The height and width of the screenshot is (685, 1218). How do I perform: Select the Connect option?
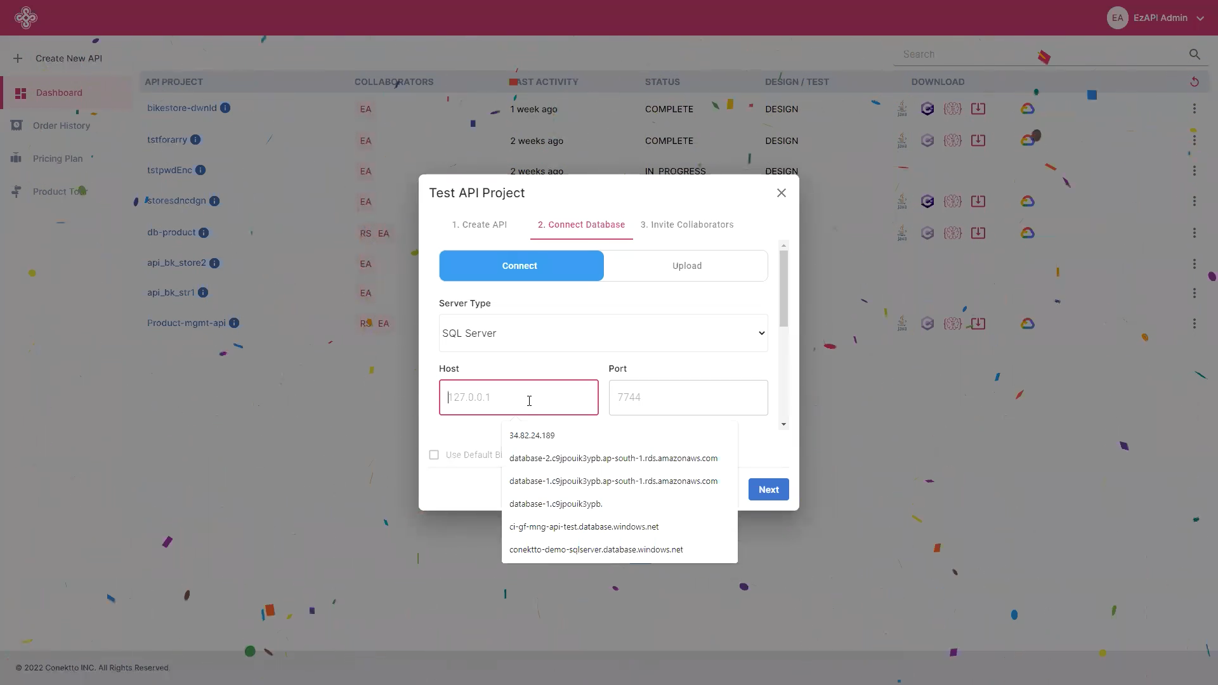(521, 266)
